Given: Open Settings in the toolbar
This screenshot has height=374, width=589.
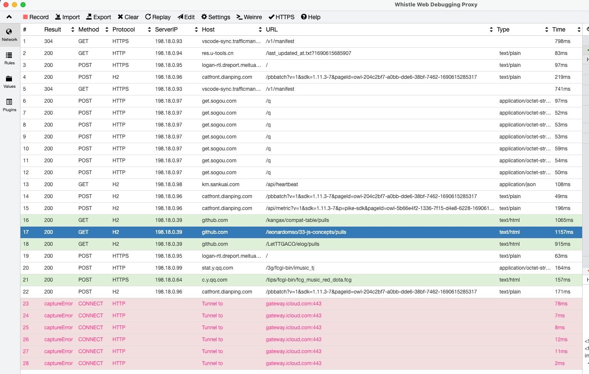Looking at the screenshot, I should pyautogui.click(x=216, y=17).
